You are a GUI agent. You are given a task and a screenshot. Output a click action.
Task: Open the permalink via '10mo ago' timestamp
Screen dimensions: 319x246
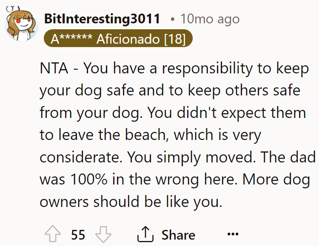210,19
